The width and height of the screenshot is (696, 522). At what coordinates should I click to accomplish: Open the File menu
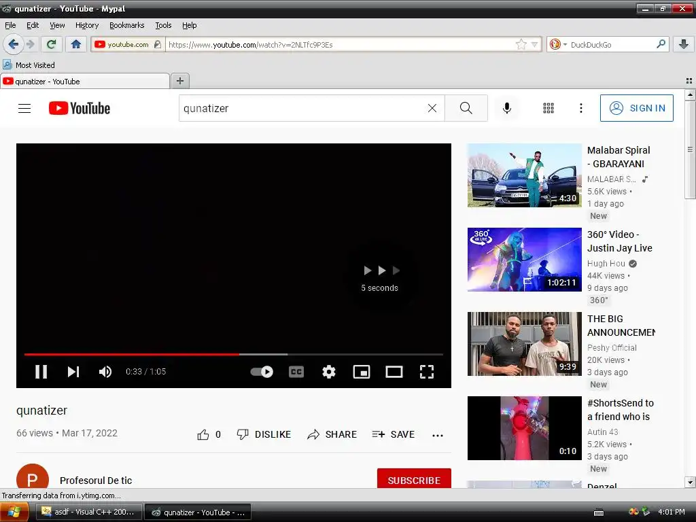[10, 25]
